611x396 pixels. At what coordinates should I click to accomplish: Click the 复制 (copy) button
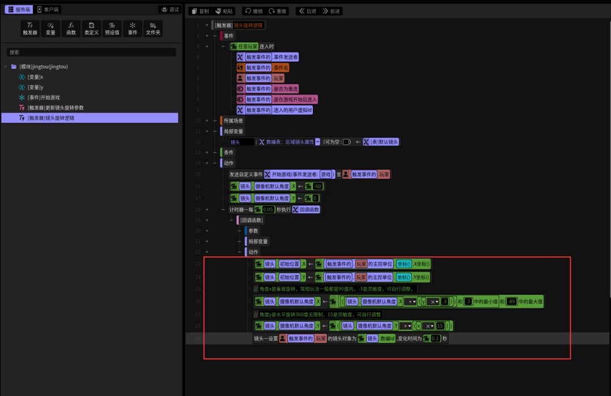tap(199, 11)
